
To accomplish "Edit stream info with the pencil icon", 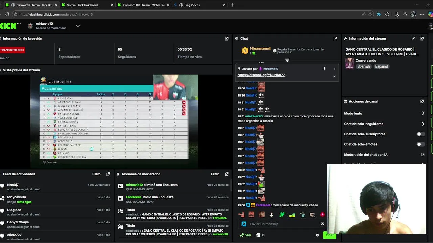I will tap(413, 38).
